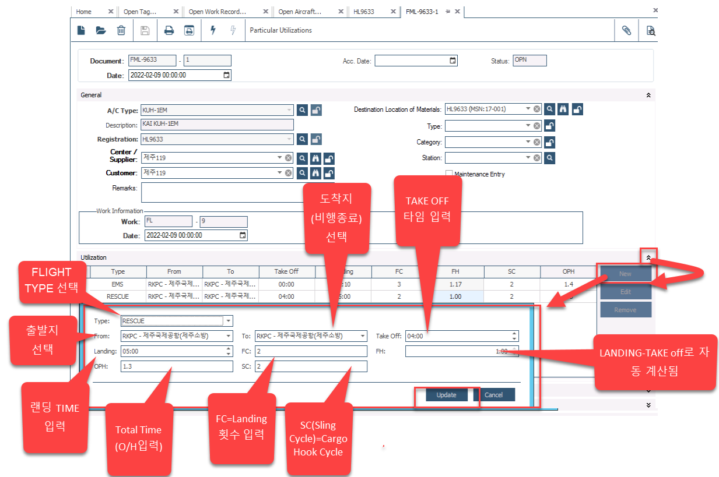Screen dimensions: 719x477
Task: Toggle the lock icon beside Category field
Action: click(549, 142)
